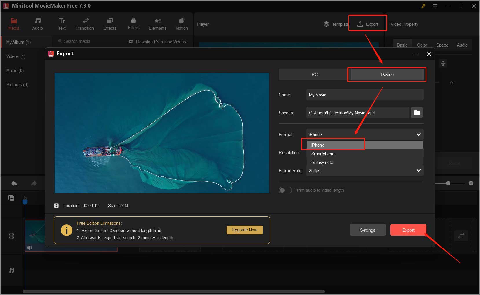The width and height of the screenshot is (480, 295).
Task: Click the add track icon on timeline
Action: pos(11,198)
